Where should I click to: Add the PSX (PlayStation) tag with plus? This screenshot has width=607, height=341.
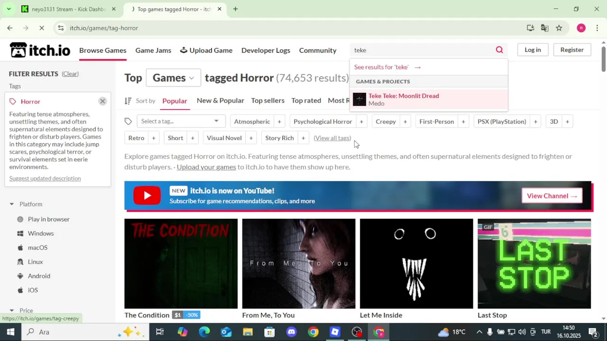535,122
